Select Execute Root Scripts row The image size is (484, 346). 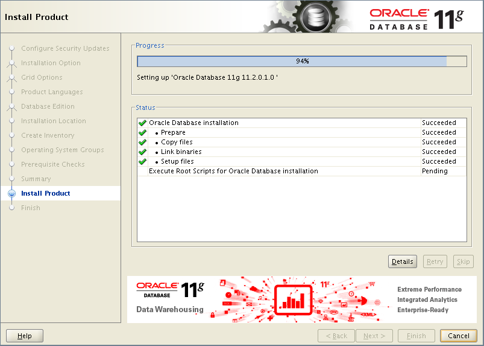tap(302, 171)
